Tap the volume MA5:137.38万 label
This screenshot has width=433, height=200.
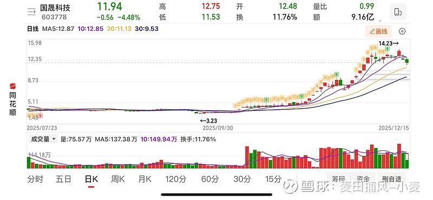tap(116, 139)
